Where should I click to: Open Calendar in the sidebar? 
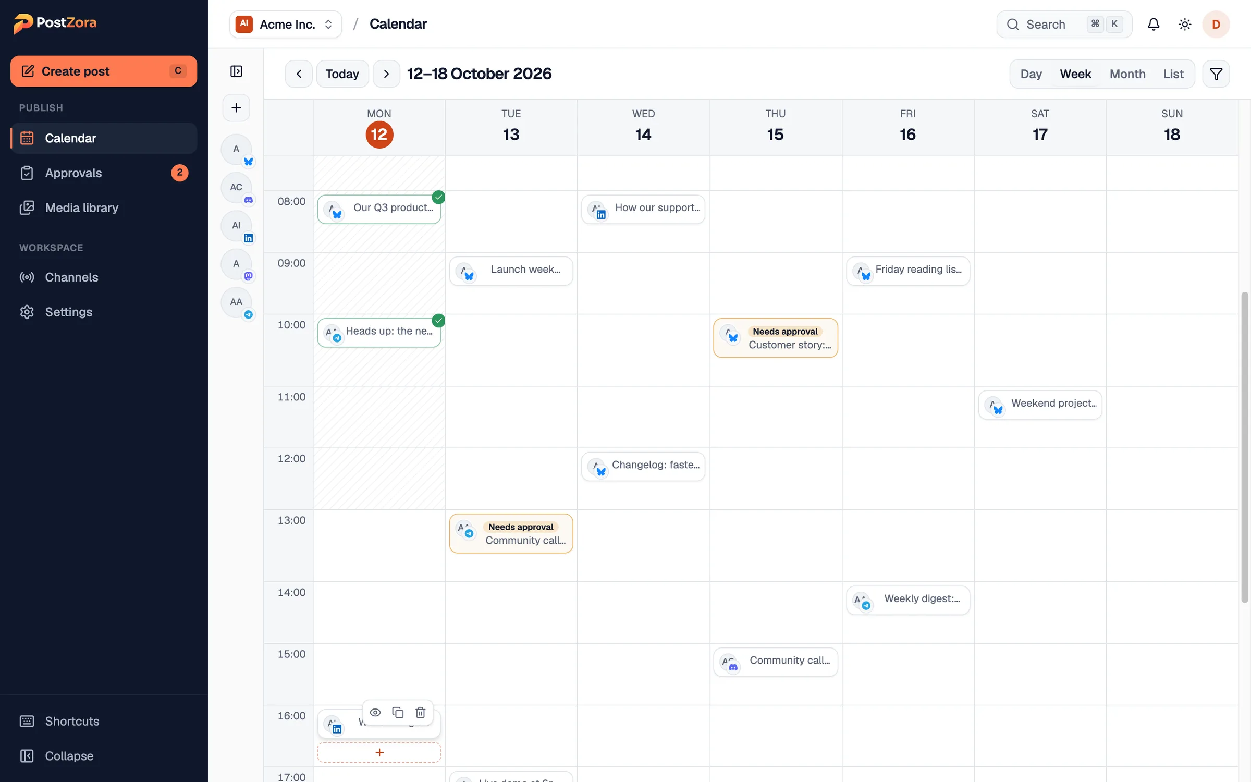pyautogui.click(x=104, y=138)
